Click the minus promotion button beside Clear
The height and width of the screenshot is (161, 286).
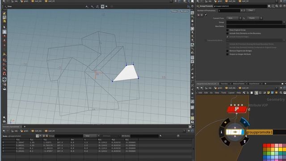[x=244, y=10]
